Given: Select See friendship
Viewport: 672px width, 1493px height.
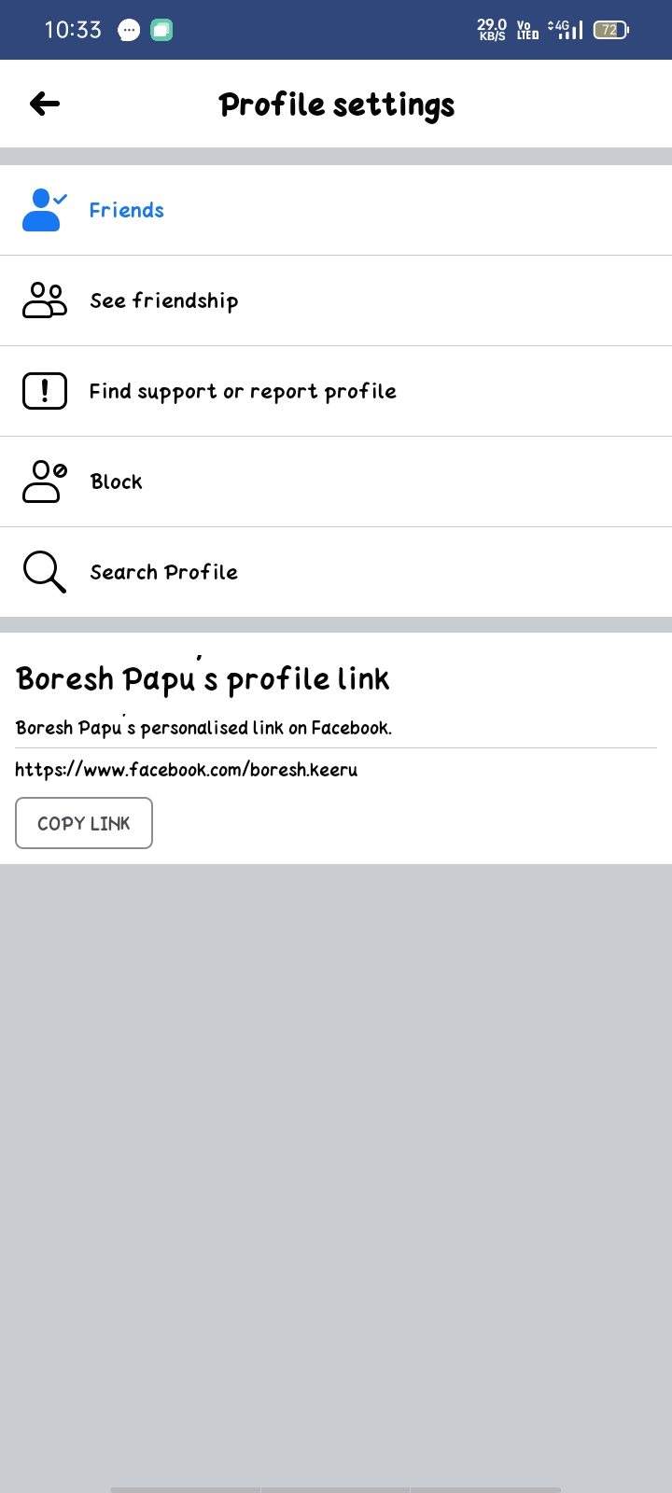Looking at the screenshot, I should coord(164,300).
